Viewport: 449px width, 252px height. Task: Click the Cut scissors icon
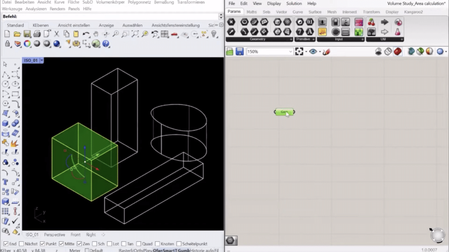click(x=56, y=34)
